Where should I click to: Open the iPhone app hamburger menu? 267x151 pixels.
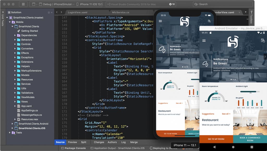pos(160,21)
